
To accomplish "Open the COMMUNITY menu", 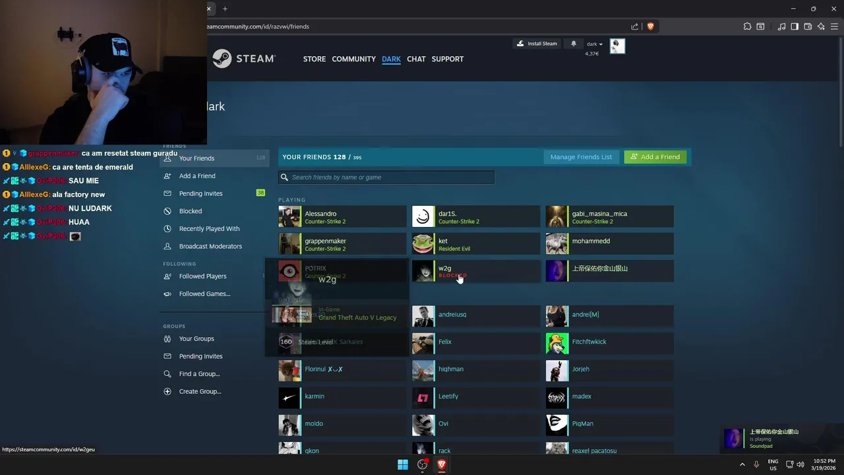I will click(x=353, y=59).
